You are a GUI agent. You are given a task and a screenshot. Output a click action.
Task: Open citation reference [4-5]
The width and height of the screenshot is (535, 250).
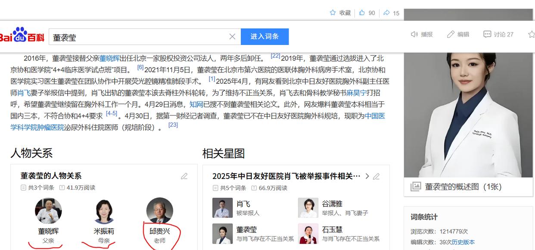tap(112, 113)
